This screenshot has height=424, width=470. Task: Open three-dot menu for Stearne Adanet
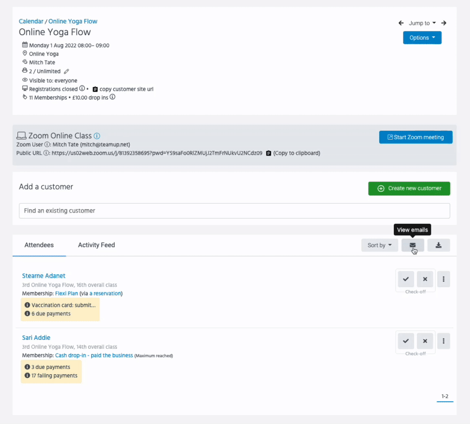444,279
